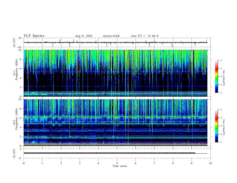The image size is (237, 183).
Task: Click the ch.2 "Frequency (kHz)" axis label
Action: tap(16, 119)
